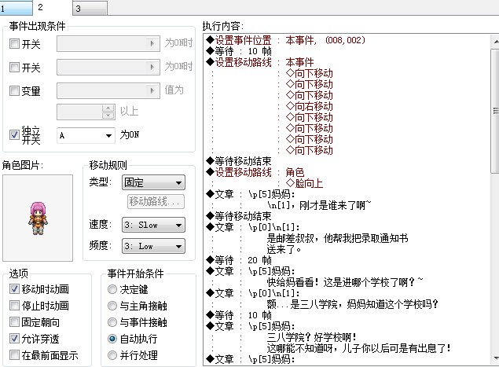The width and height of the screenshot is (499, 367).
Task: Open the second 开关 switch selector field
Action: 108,67
